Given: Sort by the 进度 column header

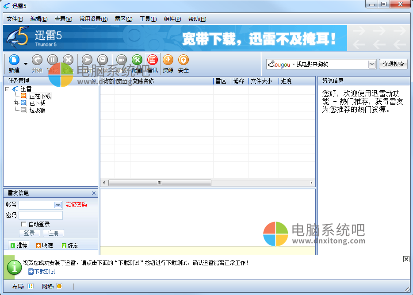Looking at the screenshot, I should 297,81.
